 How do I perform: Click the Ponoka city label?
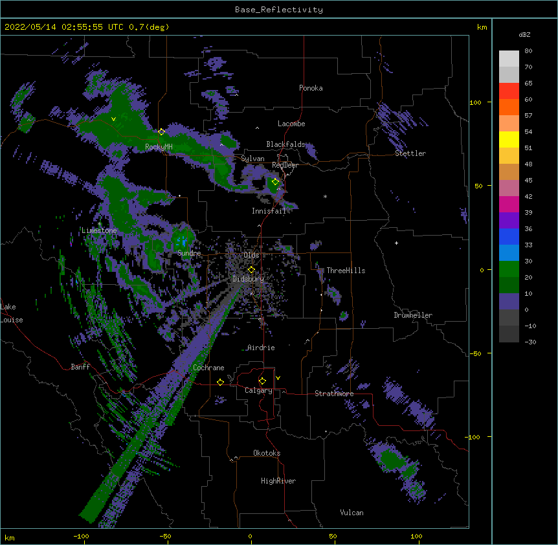point(311,88)
